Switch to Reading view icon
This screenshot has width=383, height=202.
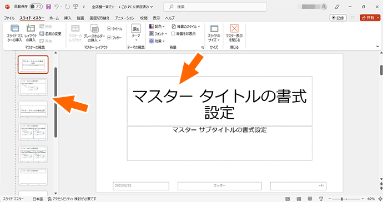pos(310,199)
